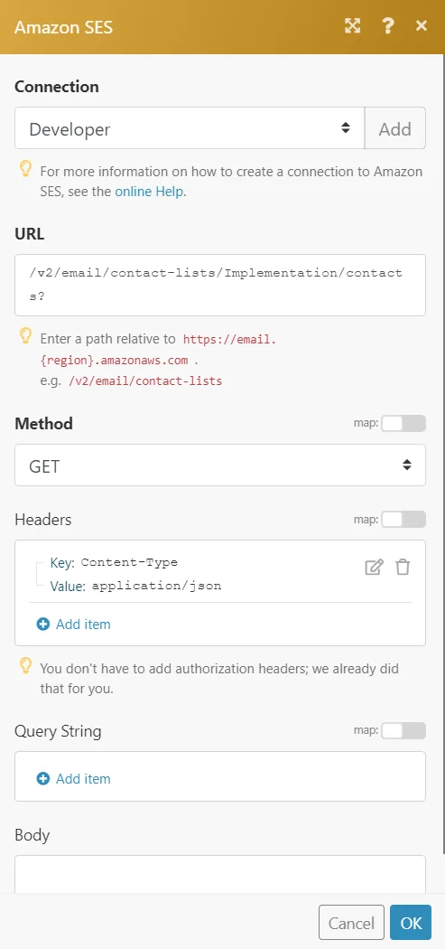
Task: Open help via the question mark icon
Action: click(387, 25)
